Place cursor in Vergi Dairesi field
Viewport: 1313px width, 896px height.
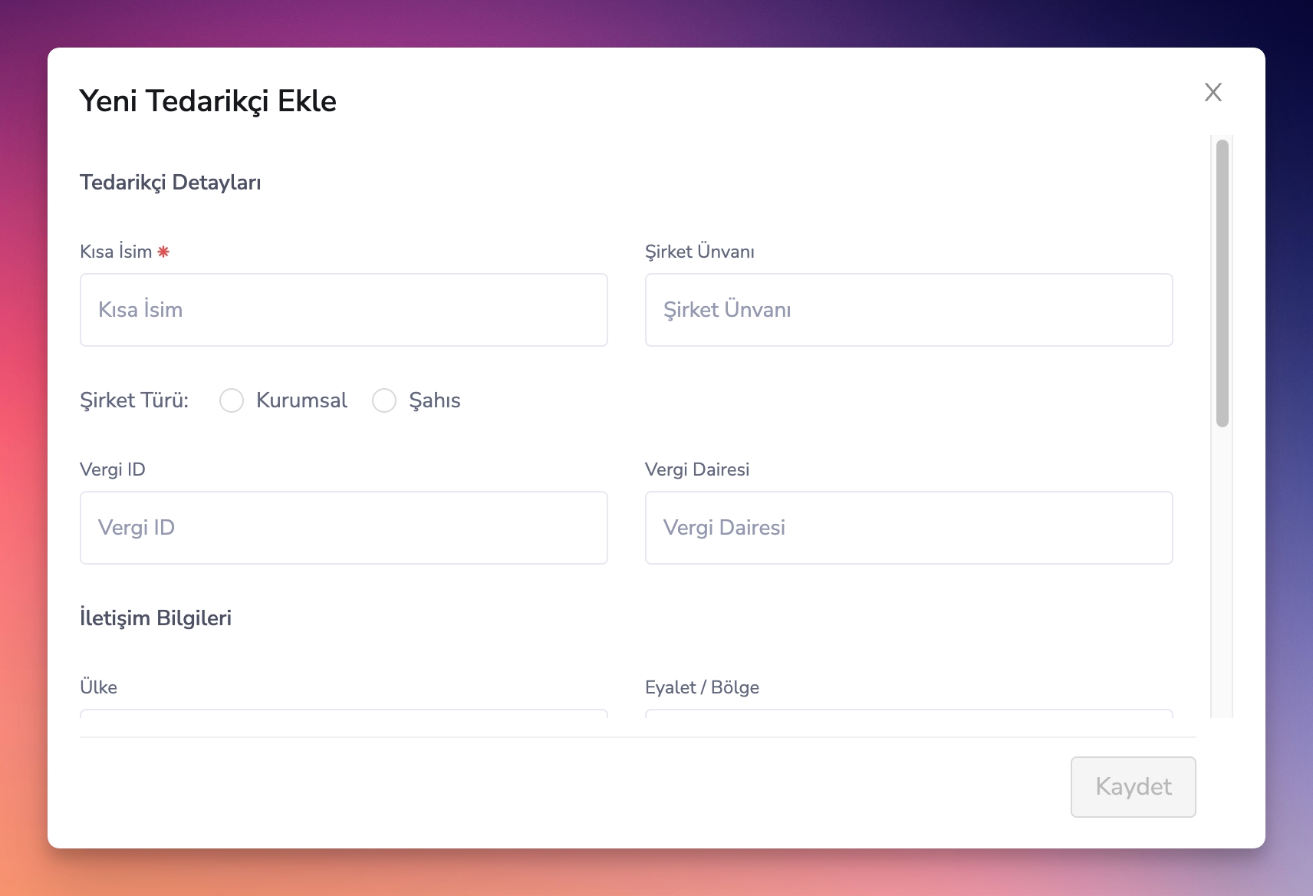click(908, 528)
